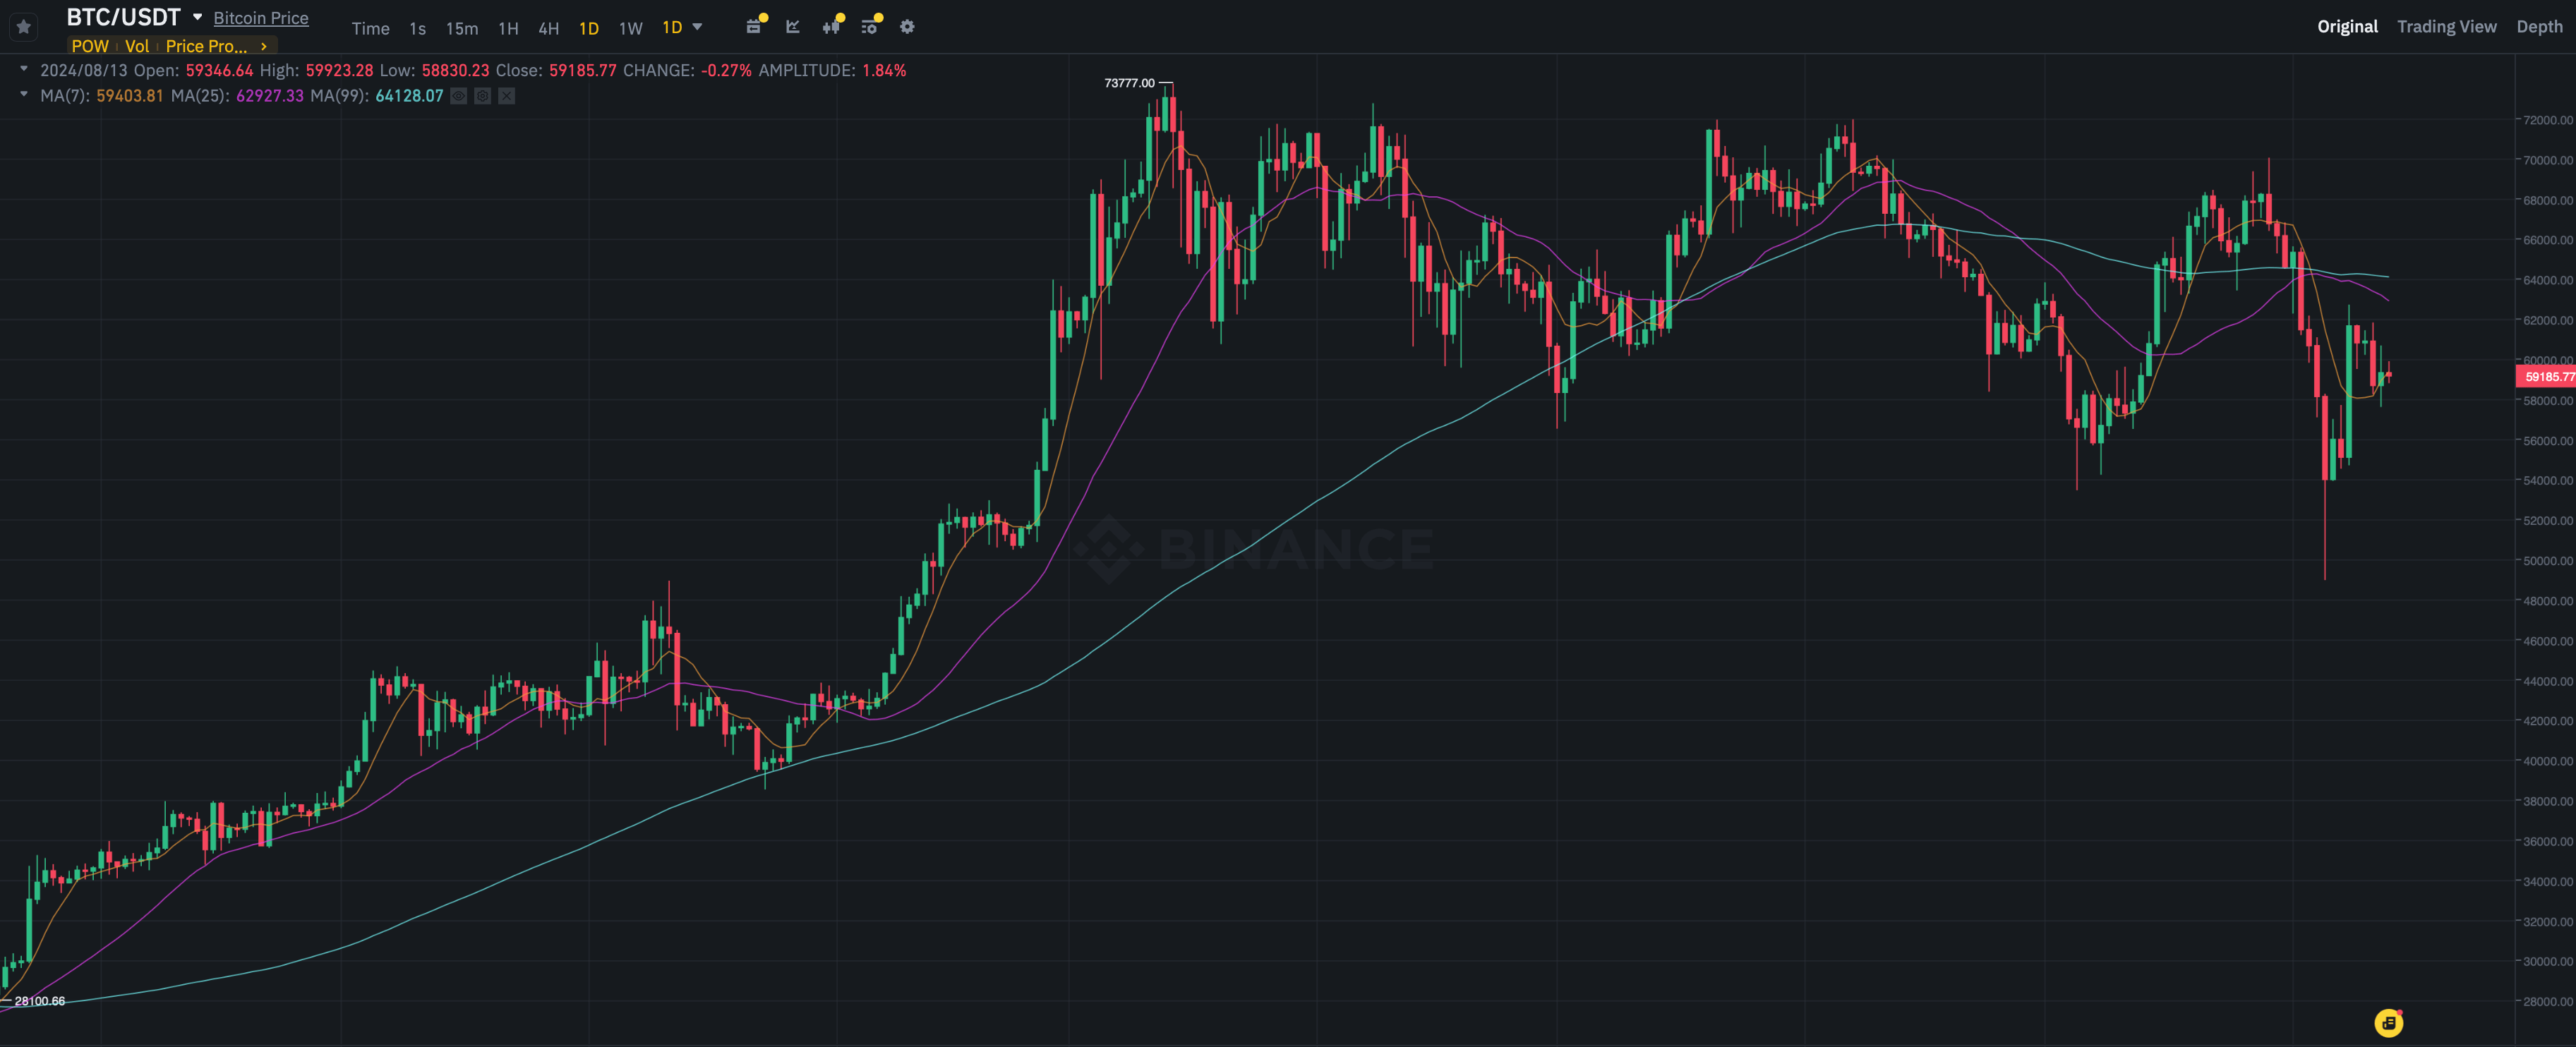Screen dimensions: 2576x1047
Task: Open the BTC/USDT pair selector dropdown
Action: pos(197,17)
